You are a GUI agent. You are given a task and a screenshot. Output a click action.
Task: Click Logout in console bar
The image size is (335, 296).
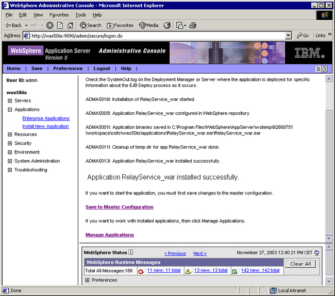pos(102,68)
